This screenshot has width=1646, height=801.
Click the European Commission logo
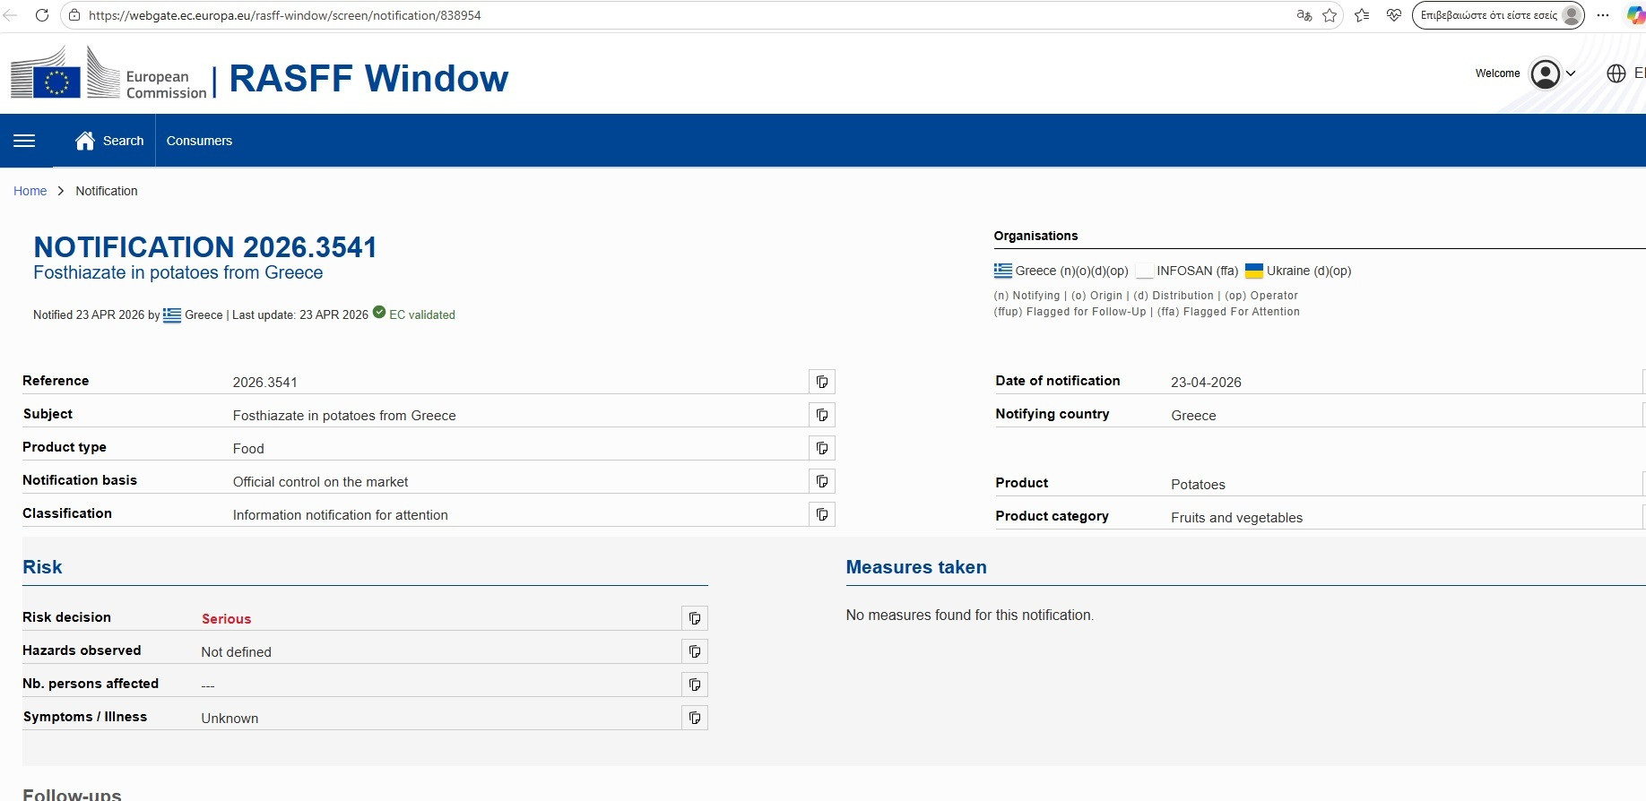coord(108,76)
